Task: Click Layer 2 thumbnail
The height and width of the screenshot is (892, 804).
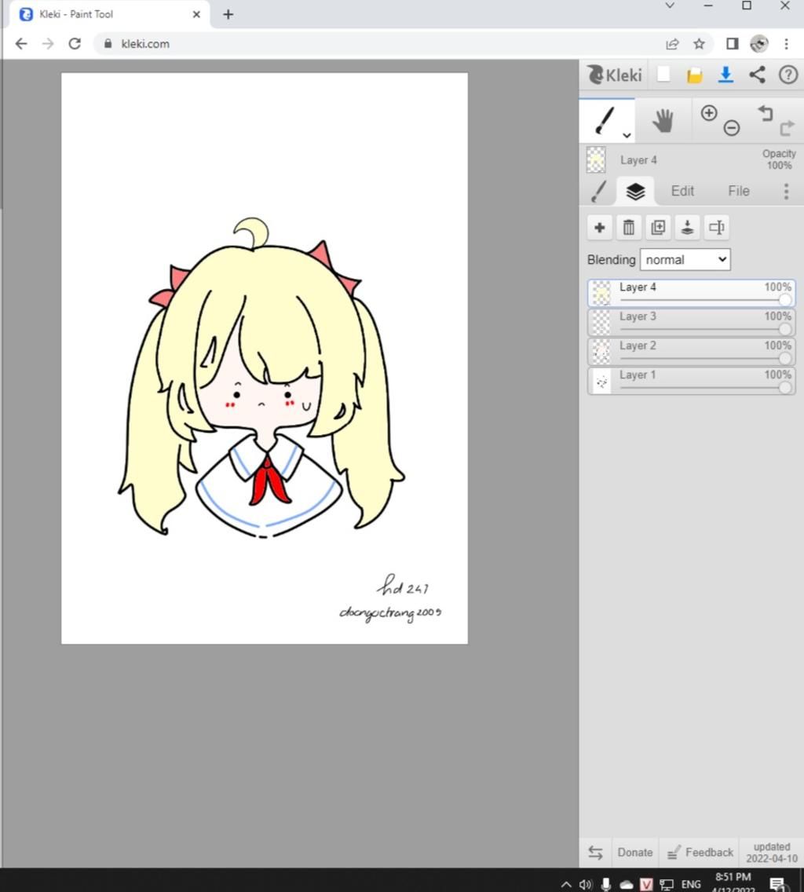Action: coord(601,352)
